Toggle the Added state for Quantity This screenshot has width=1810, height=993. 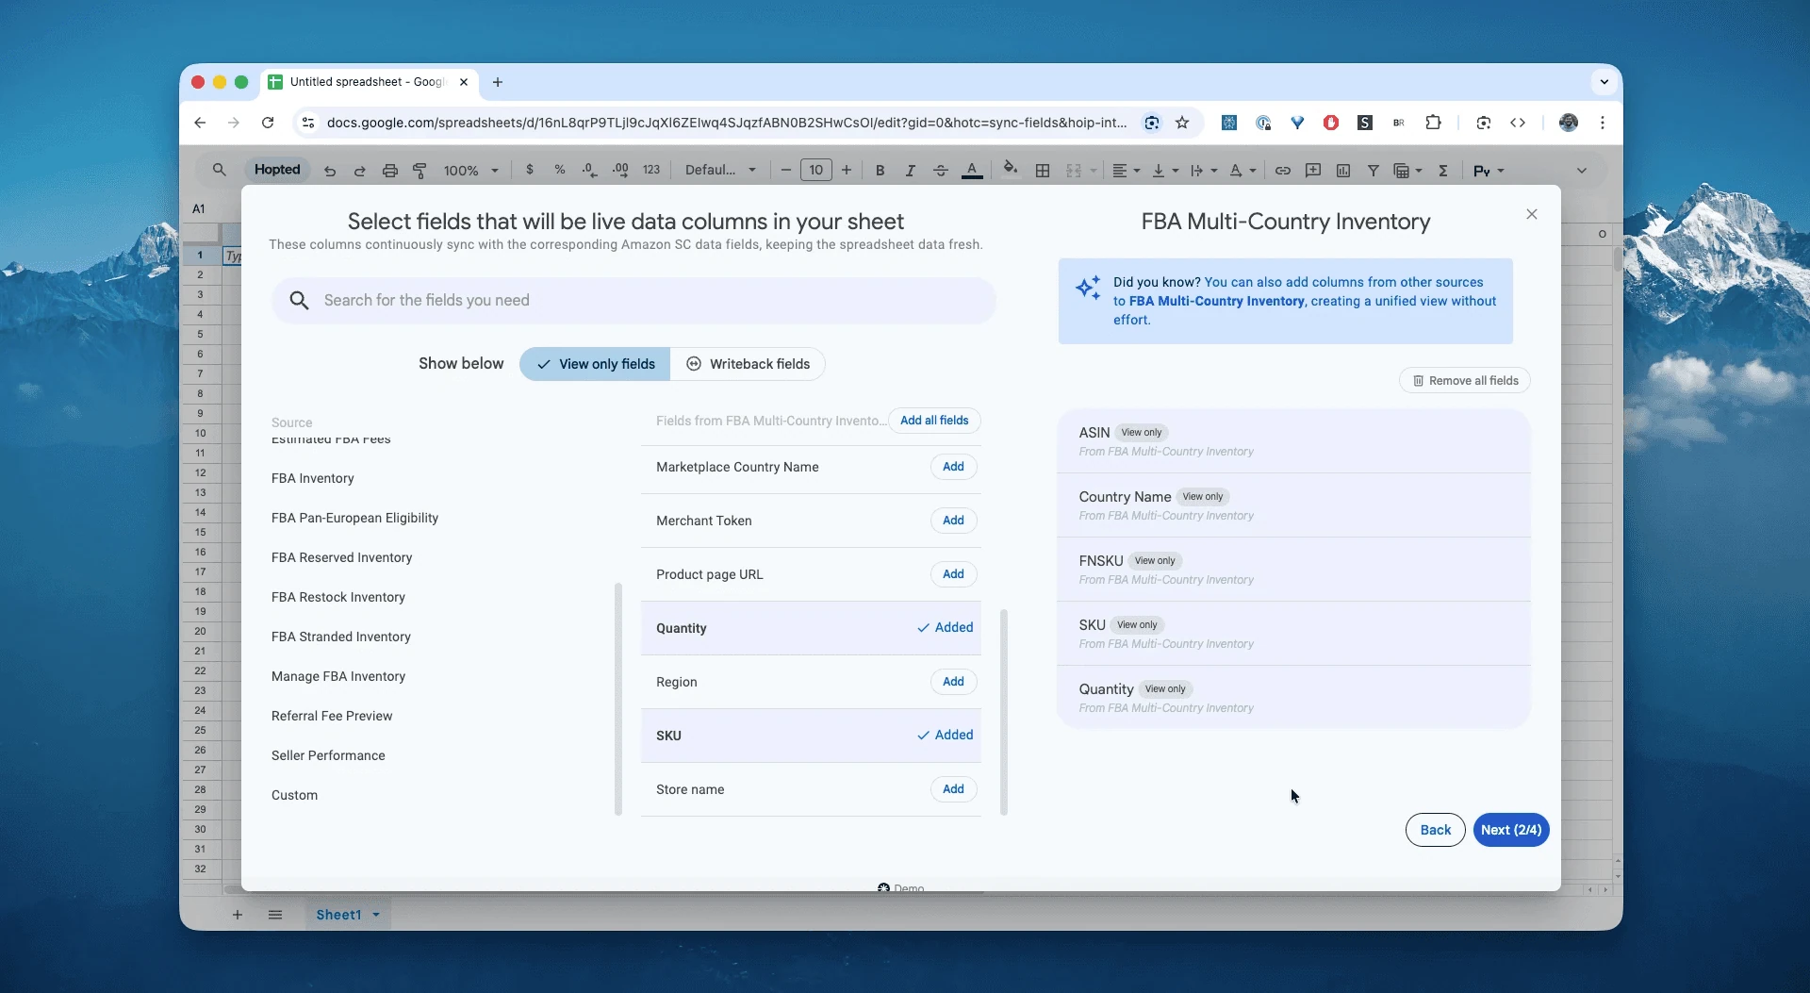[x=946, y=628]
